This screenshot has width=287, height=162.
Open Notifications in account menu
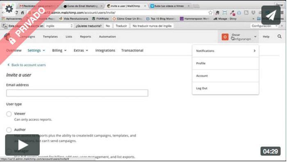point(225,51)
